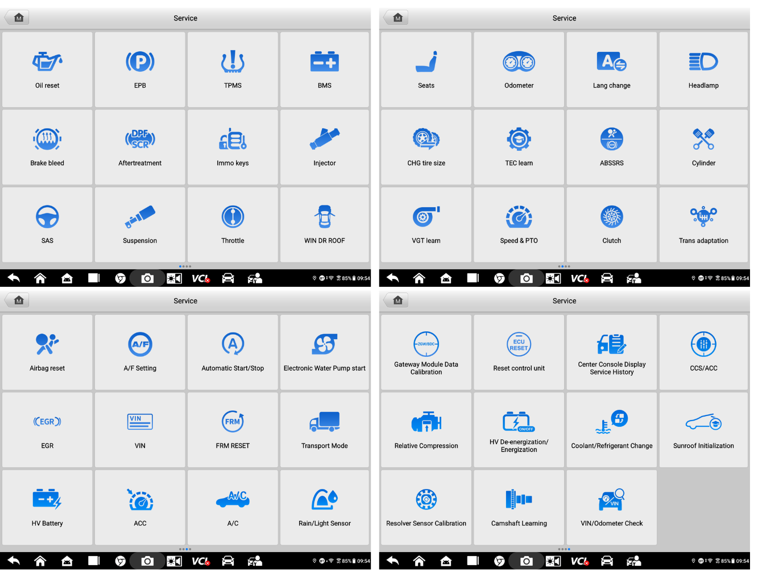Image resolution: width=758 pixels, height=572 pixels.
Task: Open Gateway Module Data Calibration
Action: [x=426, y=352]
